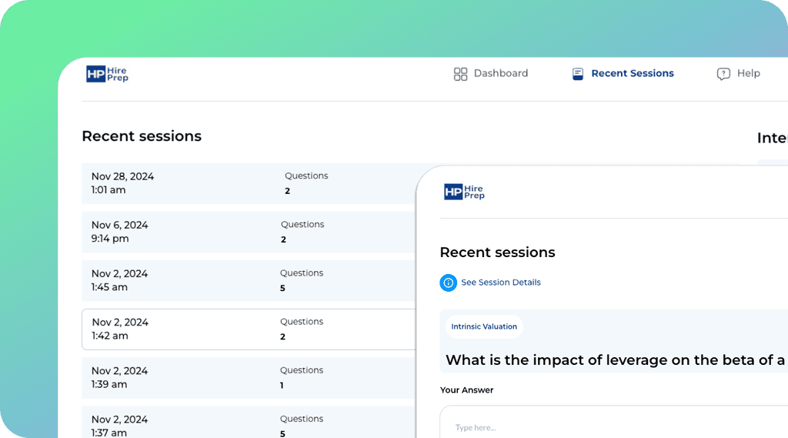Viewport: 788px width, 438px height.
Task: Click Questions count in the Nov 6 row
Action: pos(283,240)
